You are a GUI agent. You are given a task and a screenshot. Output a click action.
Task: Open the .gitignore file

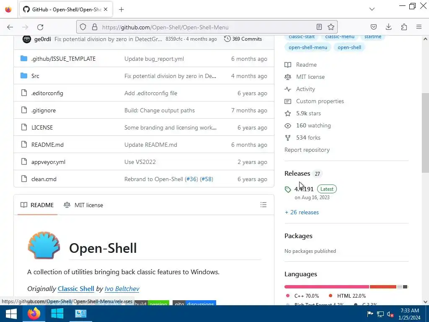(44, 111)
